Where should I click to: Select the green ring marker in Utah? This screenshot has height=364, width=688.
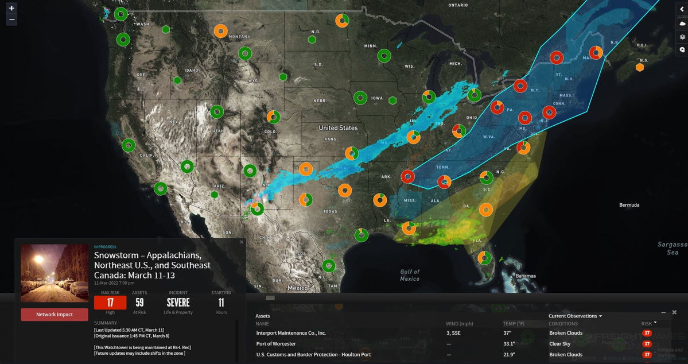[x=217, y=111]
